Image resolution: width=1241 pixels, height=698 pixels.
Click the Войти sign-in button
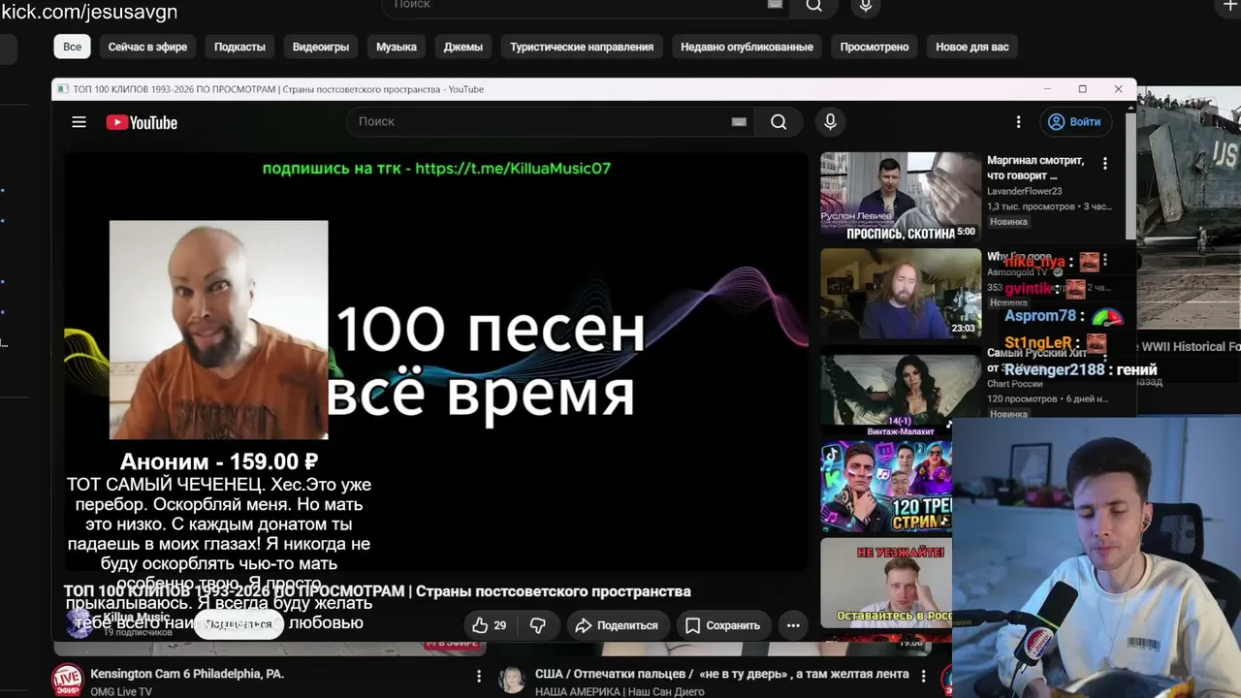coord(1075,122)
